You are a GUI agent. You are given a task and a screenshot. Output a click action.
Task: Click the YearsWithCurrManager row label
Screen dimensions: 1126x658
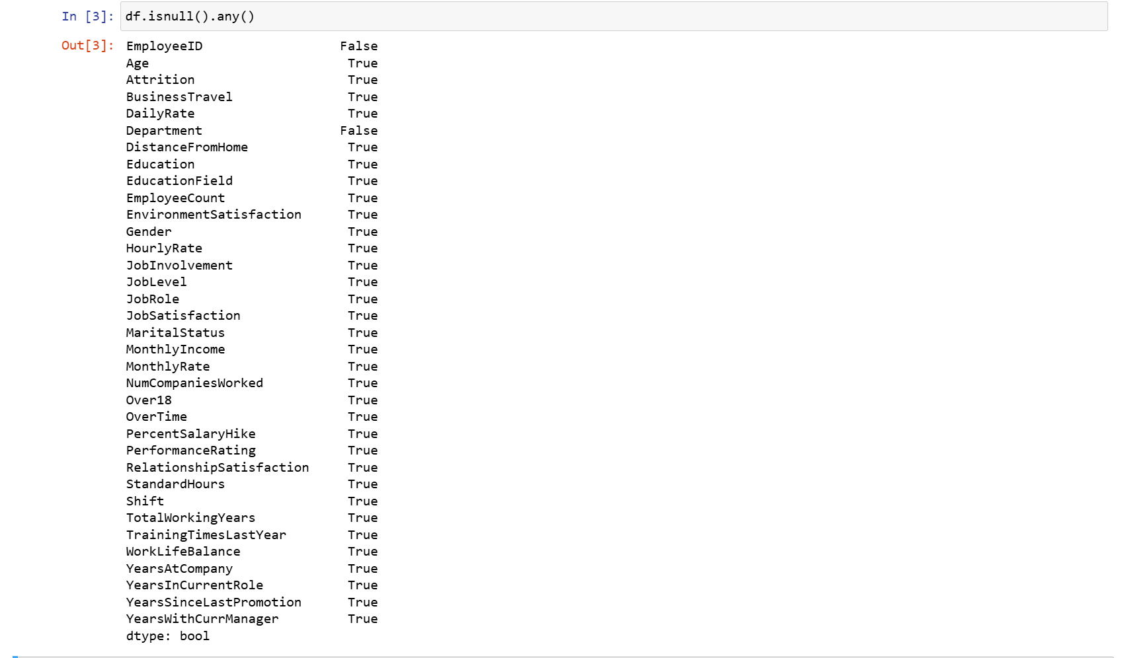(x=202, y=619)
